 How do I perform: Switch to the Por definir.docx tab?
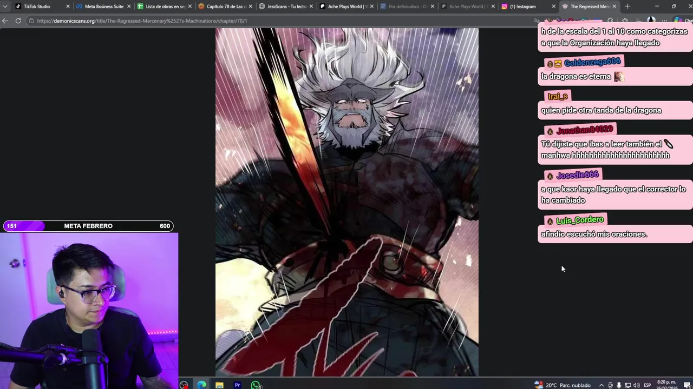(408, 6)
